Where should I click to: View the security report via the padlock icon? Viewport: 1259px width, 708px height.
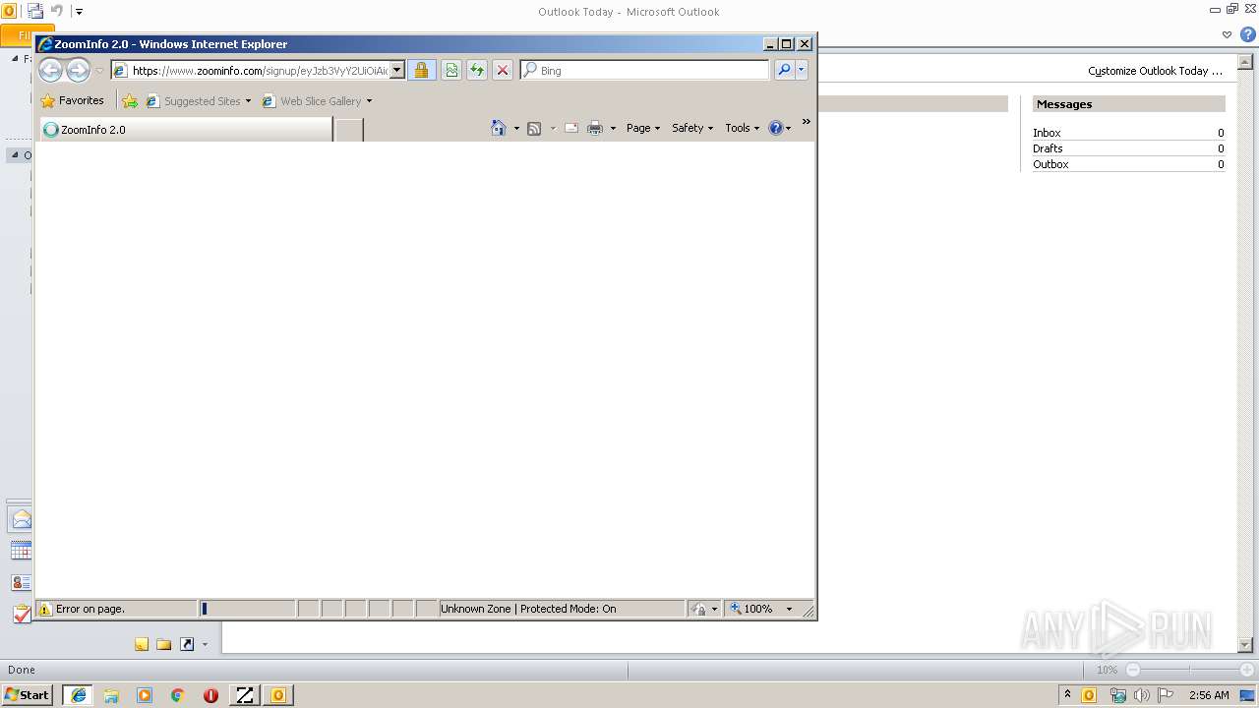421,71
